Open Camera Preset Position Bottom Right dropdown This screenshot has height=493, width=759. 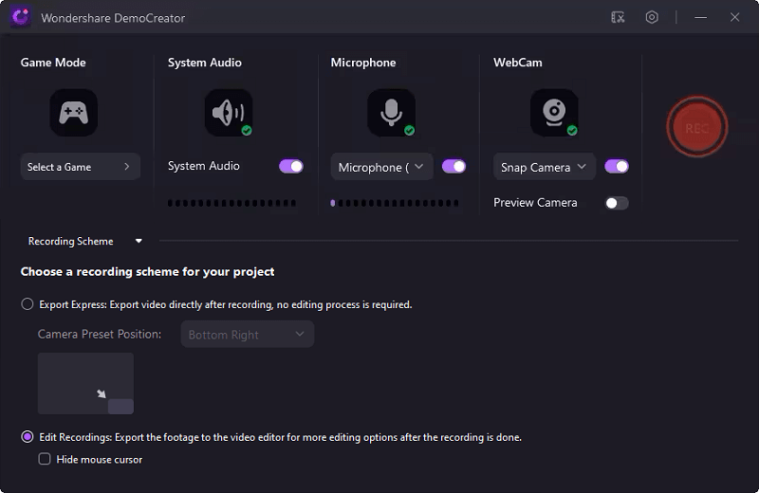[x=248, y=335]
